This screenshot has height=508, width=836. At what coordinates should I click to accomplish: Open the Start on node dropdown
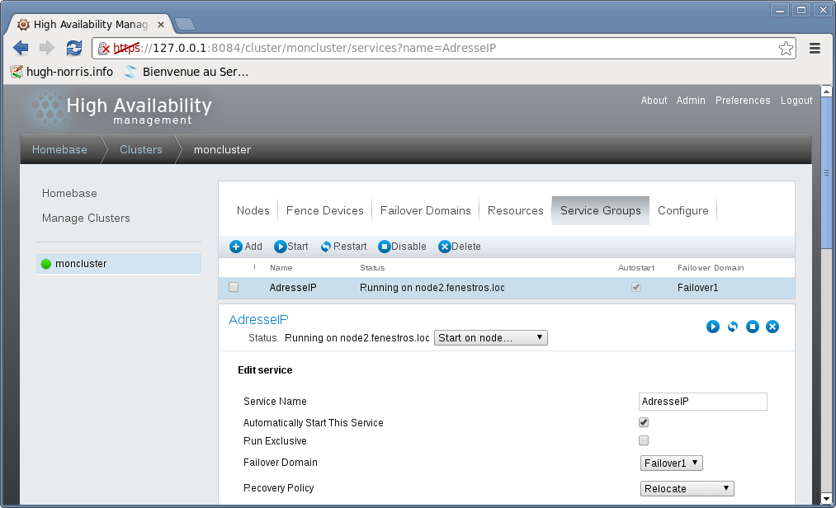point(491,338)
